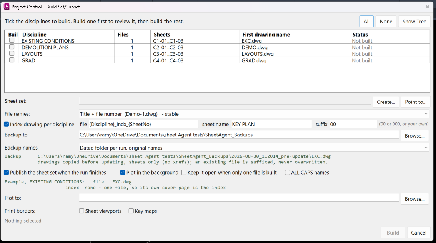Tick the EXISTING CONDITIONS build checkbox
This screenshot has width=436, height=243.
(x=12, y=41)
